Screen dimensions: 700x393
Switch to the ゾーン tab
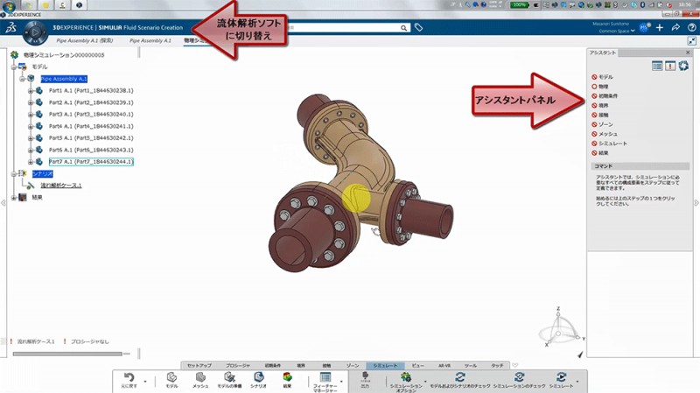pyautogui.click(x=353, y=365)
